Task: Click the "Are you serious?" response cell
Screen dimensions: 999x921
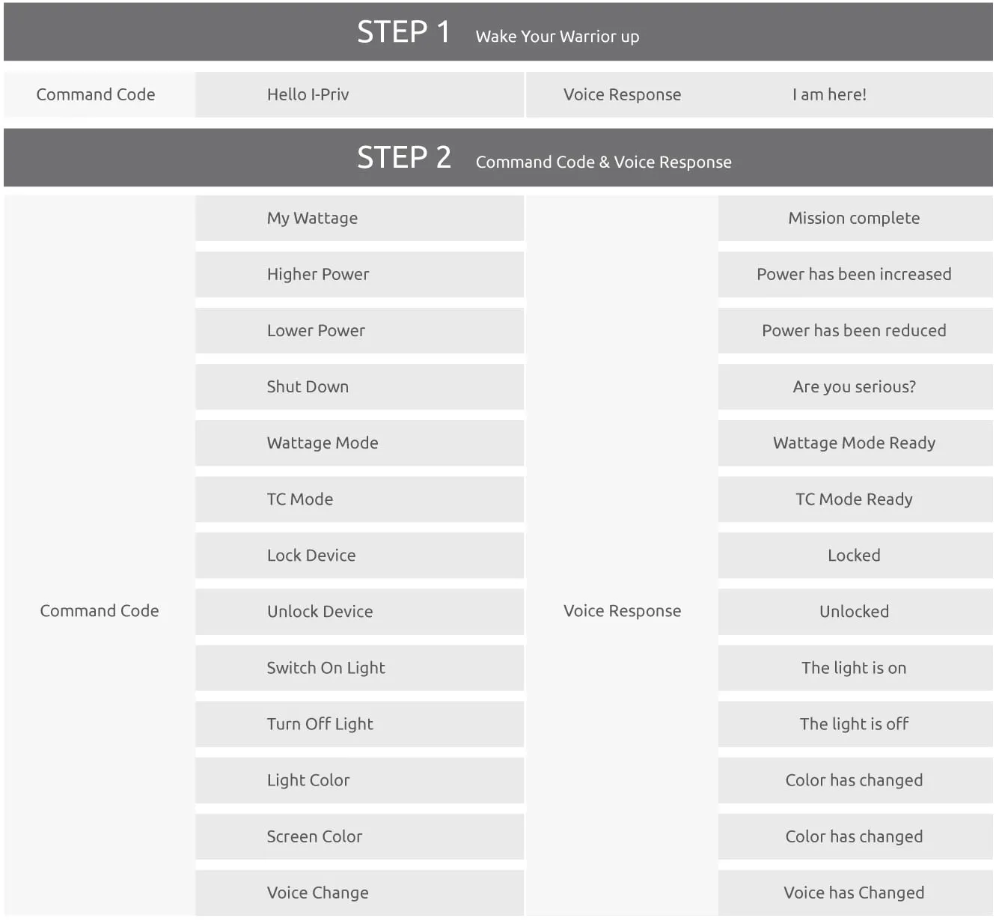Action: [x=855, y=387]
